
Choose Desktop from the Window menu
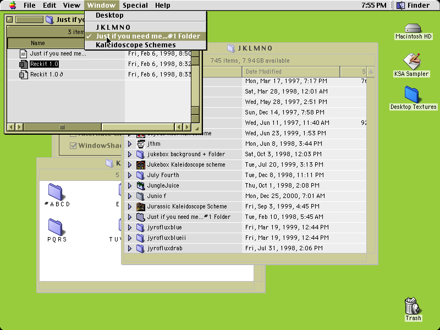[x=146, y=15]
